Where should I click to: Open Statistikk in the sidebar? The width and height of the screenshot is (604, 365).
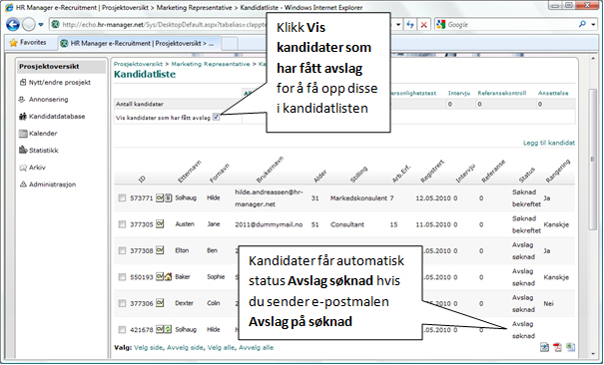click(44, 151)
